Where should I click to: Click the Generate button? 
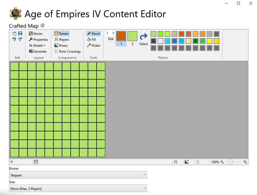tap(38, 51)
